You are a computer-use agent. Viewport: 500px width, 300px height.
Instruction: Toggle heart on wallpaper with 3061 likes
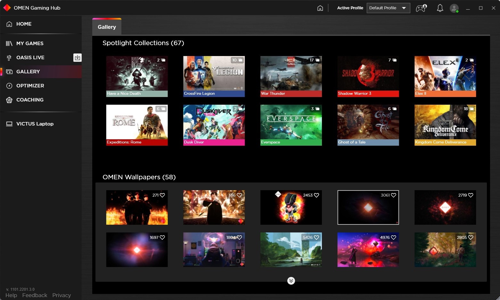(x=394, y=195)
